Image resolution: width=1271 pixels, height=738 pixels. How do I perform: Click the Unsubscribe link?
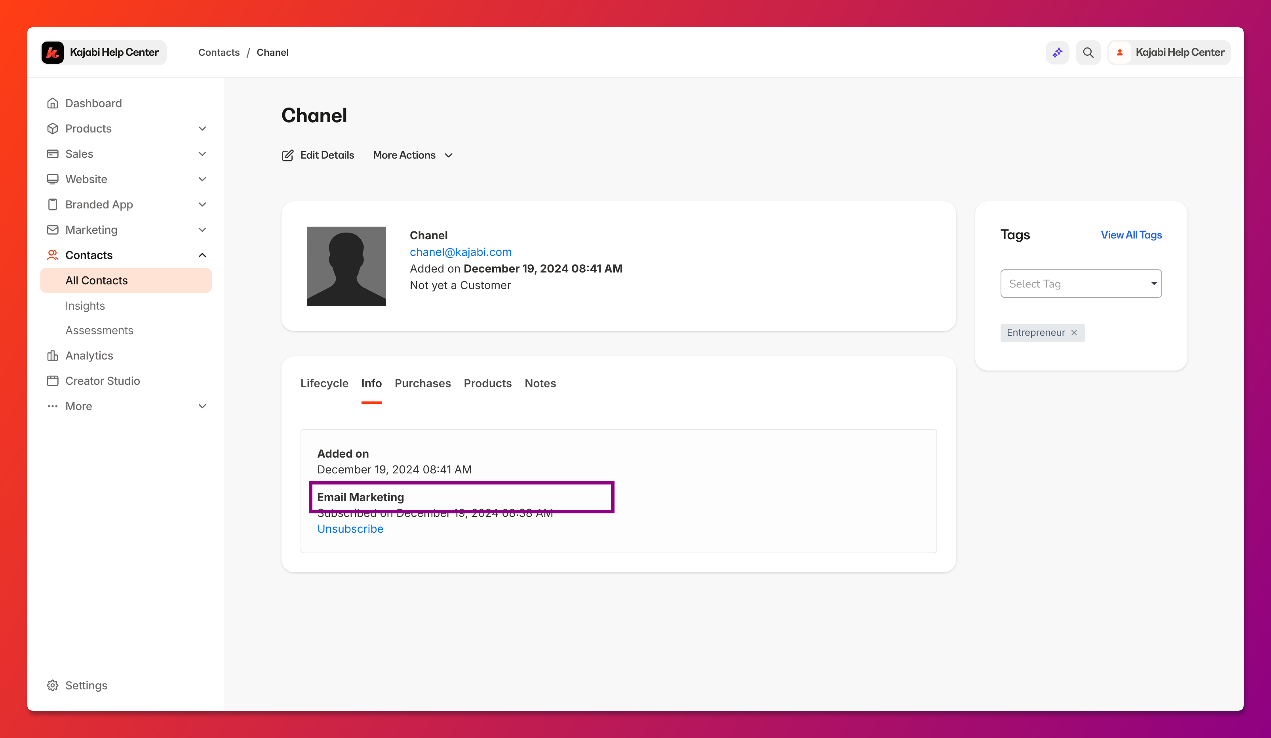pyautogui.click(x=350, y=529)
